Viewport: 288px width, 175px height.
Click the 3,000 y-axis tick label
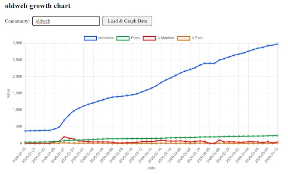coord(16,43)
